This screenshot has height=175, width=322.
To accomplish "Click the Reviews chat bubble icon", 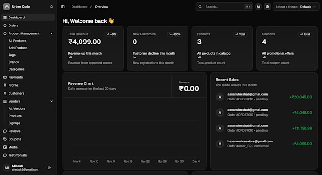I will 5,131.
